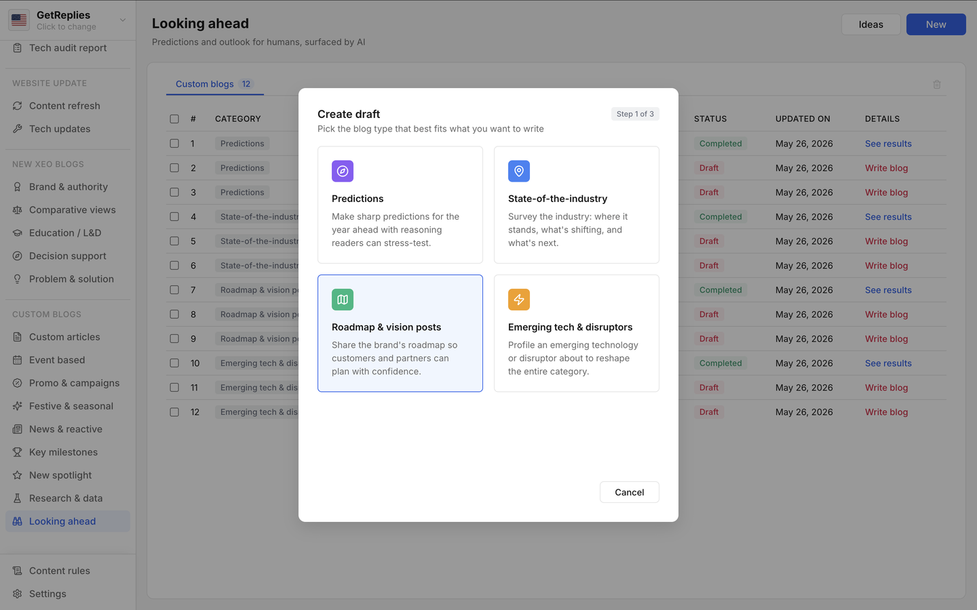Select the Emerging tech & disruptors card
977x610 pixels.
(577, 333)
